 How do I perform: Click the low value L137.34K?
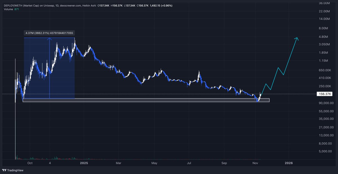130,6
